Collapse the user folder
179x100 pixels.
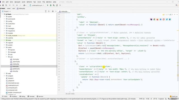click(x=6, y=57)
